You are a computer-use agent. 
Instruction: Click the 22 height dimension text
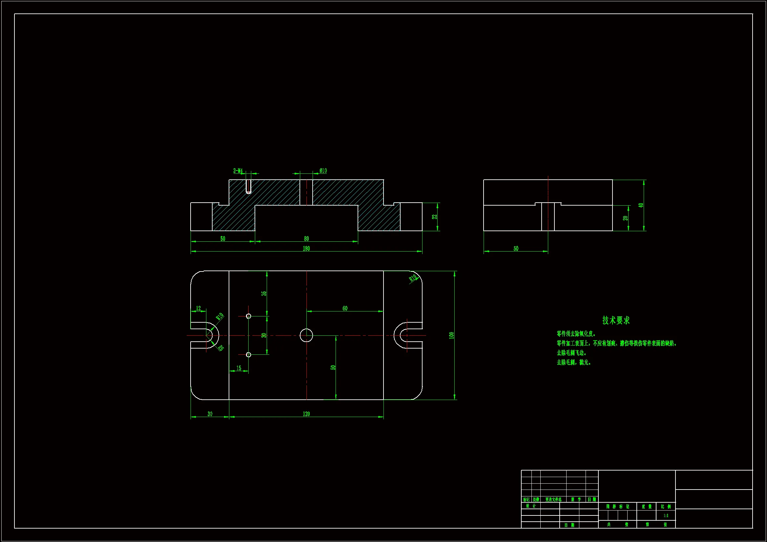point(435,217)
